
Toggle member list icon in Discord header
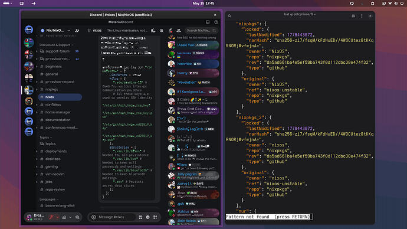179,31
